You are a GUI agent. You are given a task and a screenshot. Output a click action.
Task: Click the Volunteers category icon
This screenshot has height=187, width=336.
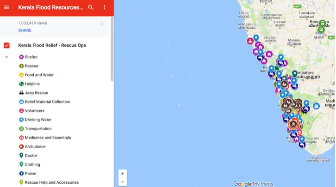21,111
